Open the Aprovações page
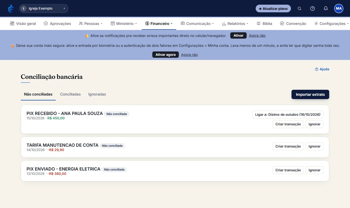Image resolution: width=350 pixels, height=208 pixels. 57,24
